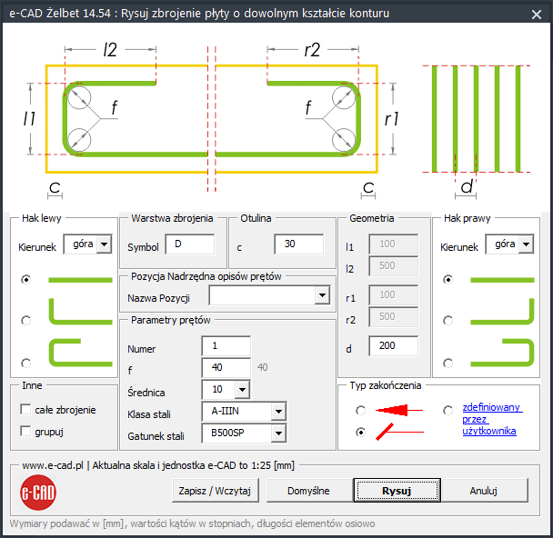553x538 pixels.
Task: Open the Średnica diameter dropdown
Action: pos(242,389)
